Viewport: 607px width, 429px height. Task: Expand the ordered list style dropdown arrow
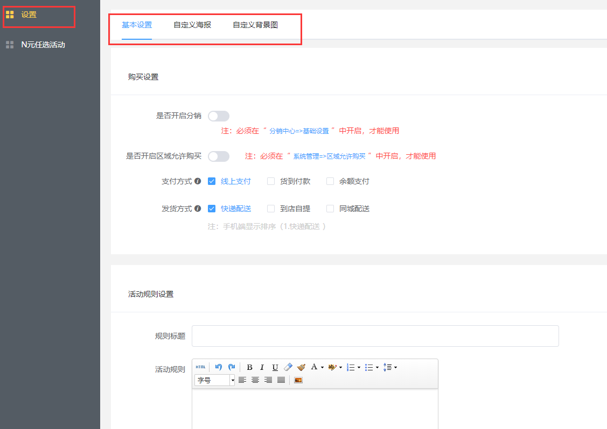[x=359, y=367]
